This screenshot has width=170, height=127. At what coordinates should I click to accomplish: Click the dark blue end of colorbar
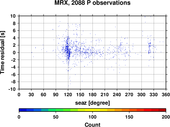(x=23, y=110)
